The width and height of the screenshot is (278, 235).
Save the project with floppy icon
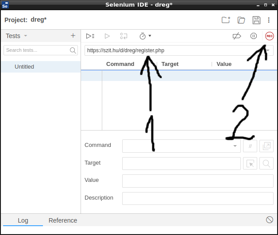coord(256,20)
